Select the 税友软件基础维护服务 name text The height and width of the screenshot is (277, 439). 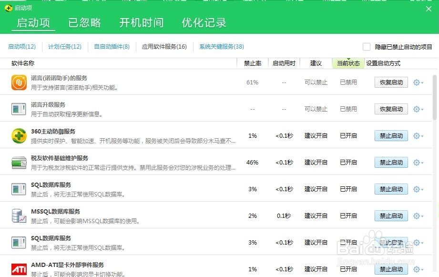tap(60, 158)
